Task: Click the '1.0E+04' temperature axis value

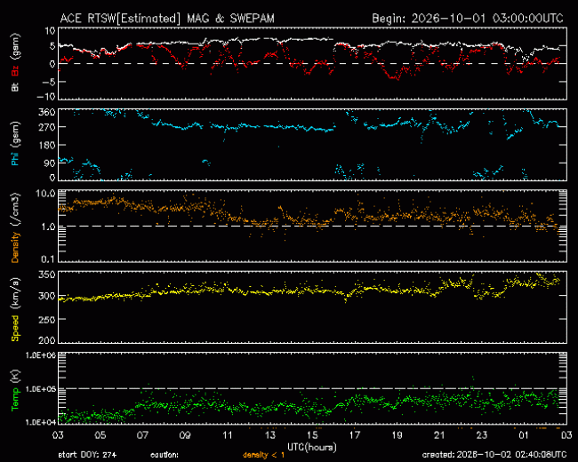Action: pyautogui.click(x=41, y=422)
